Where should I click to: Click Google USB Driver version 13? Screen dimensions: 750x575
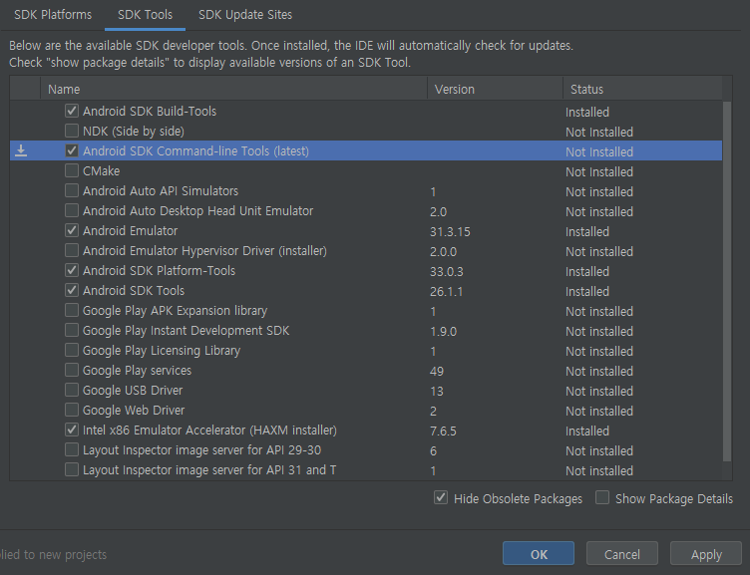[x=437, y=392]
